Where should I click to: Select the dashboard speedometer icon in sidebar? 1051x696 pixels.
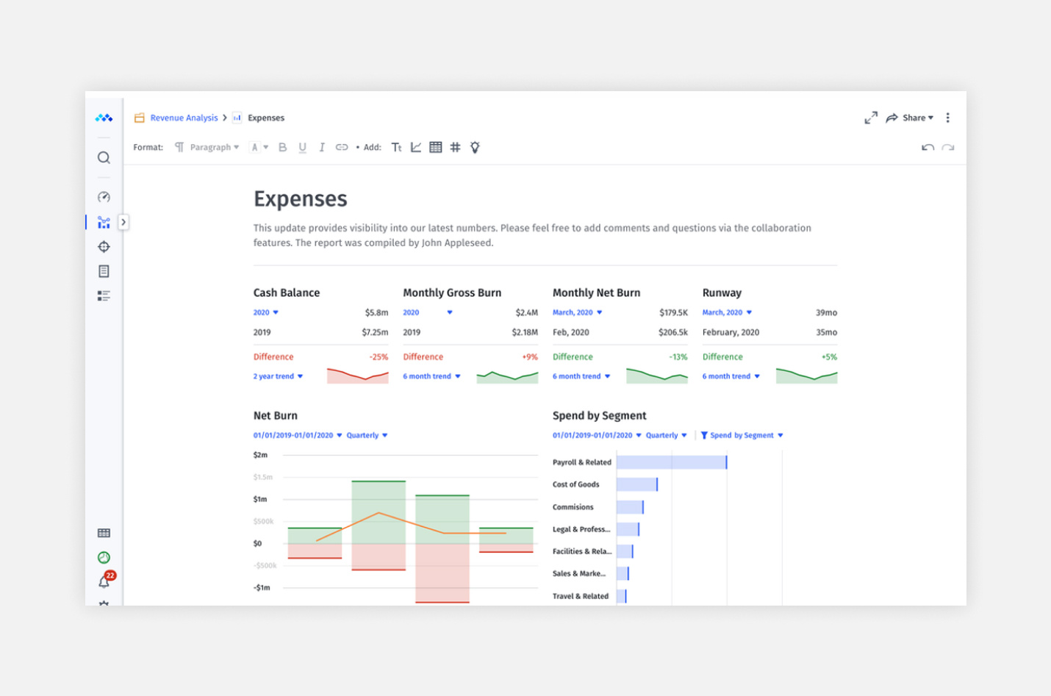coord(104,197)
